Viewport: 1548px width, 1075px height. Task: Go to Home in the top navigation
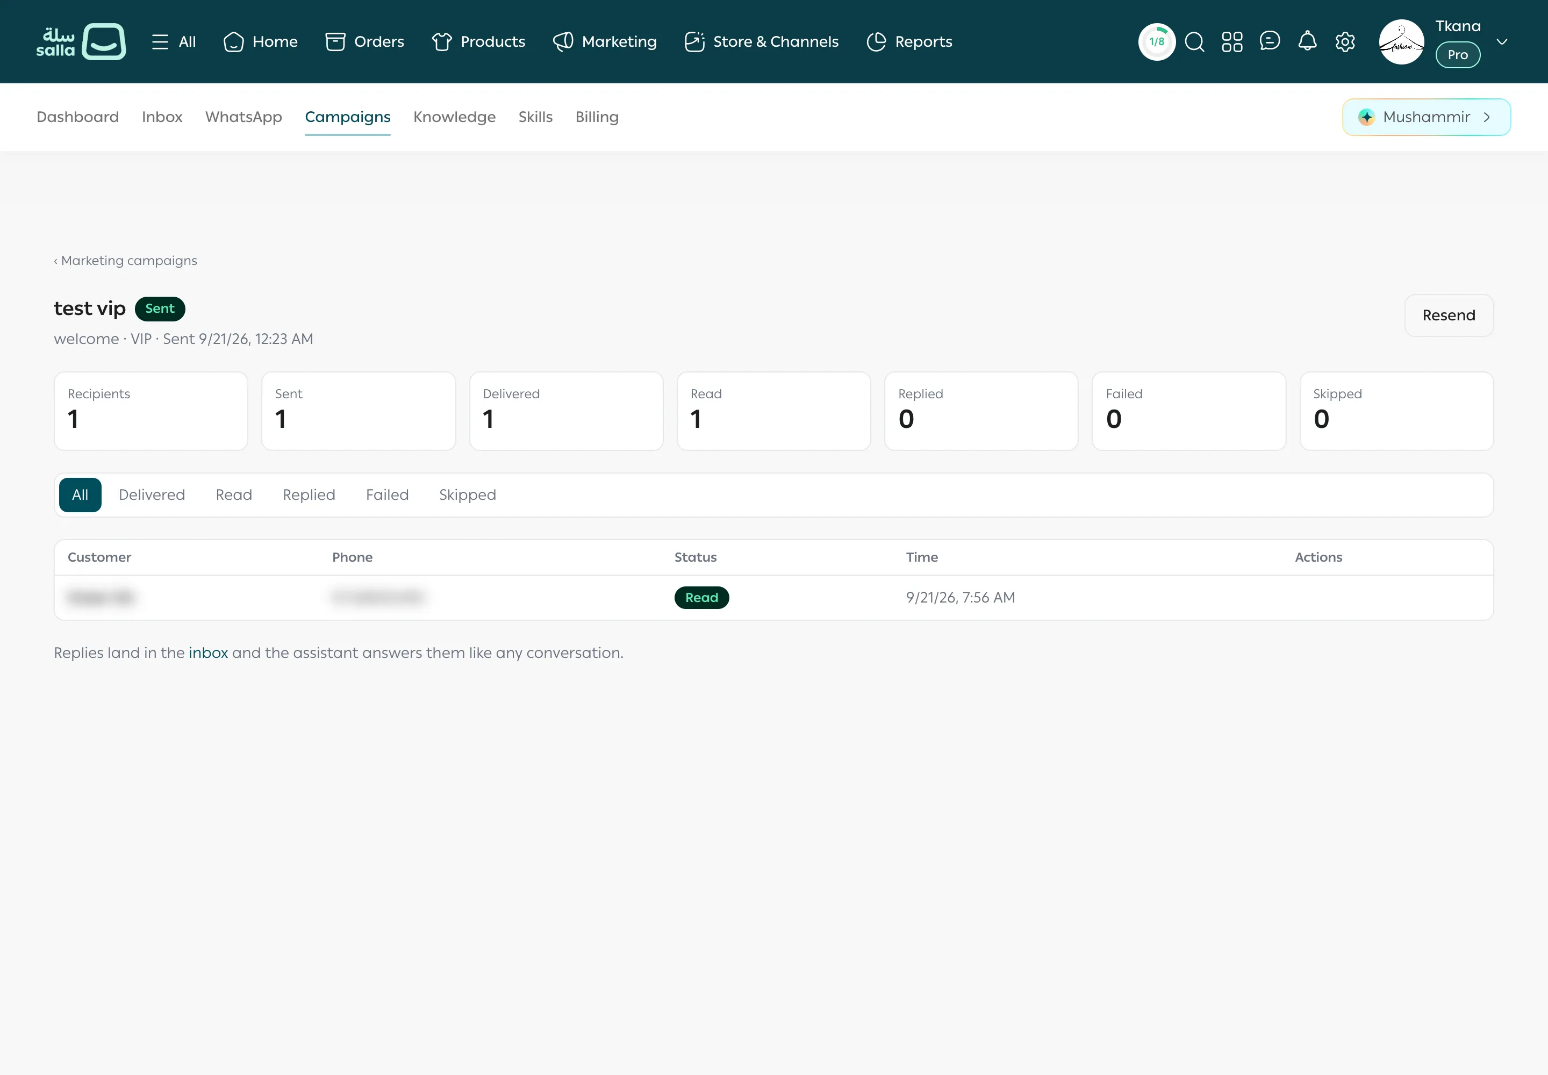(261, 42)
